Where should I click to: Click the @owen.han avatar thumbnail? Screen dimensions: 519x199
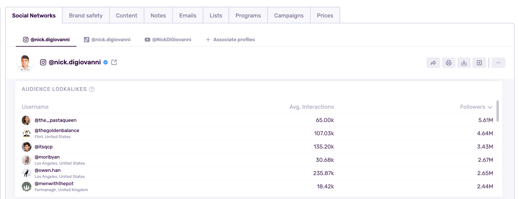coord(27,173)
